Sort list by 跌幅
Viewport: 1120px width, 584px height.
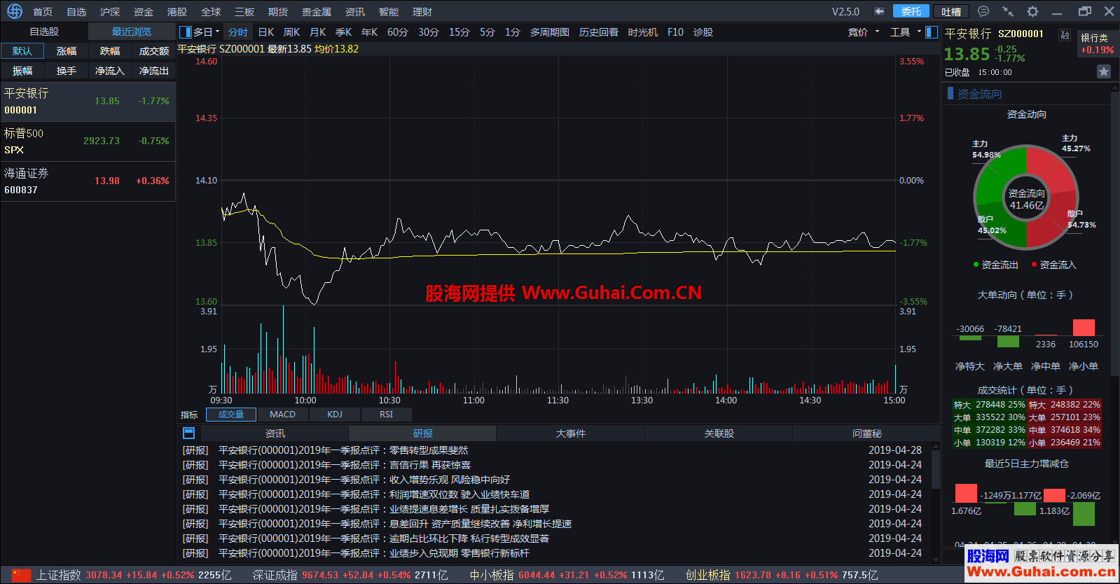click(110, 51)
